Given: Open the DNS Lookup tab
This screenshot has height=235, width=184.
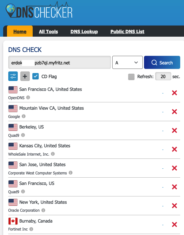Looking at the screenshot, I should 84,32.
